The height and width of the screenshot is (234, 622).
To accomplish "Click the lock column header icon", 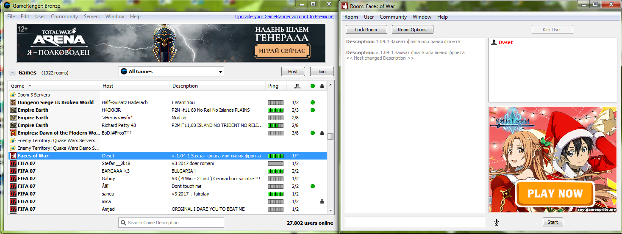I will (x=322, y=86).
